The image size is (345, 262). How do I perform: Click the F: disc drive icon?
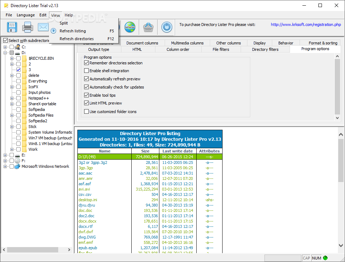17,161
